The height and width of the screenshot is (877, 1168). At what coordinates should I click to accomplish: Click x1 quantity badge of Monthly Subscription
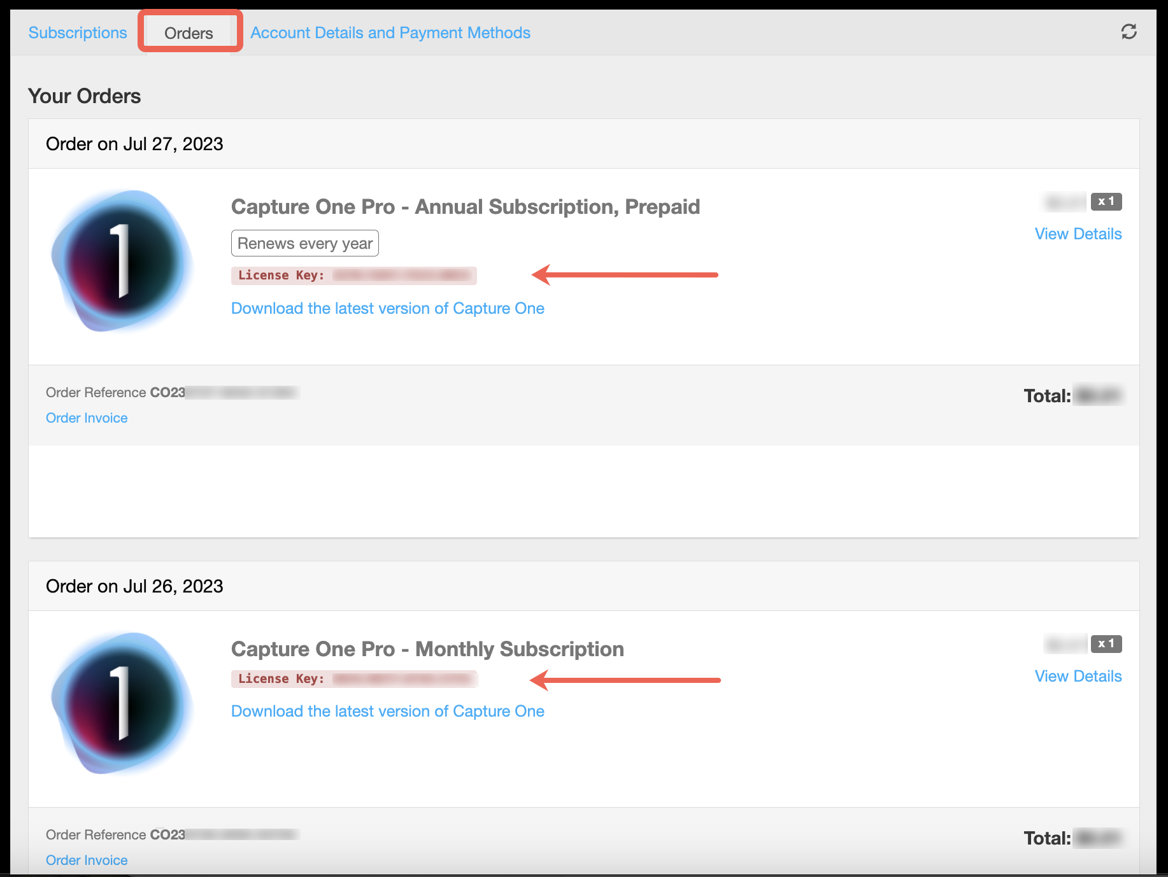1106,643
